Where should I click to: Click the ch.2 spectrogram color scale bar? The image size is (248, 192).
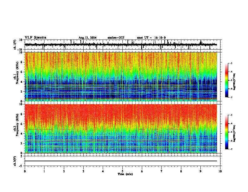pos(227,132)
